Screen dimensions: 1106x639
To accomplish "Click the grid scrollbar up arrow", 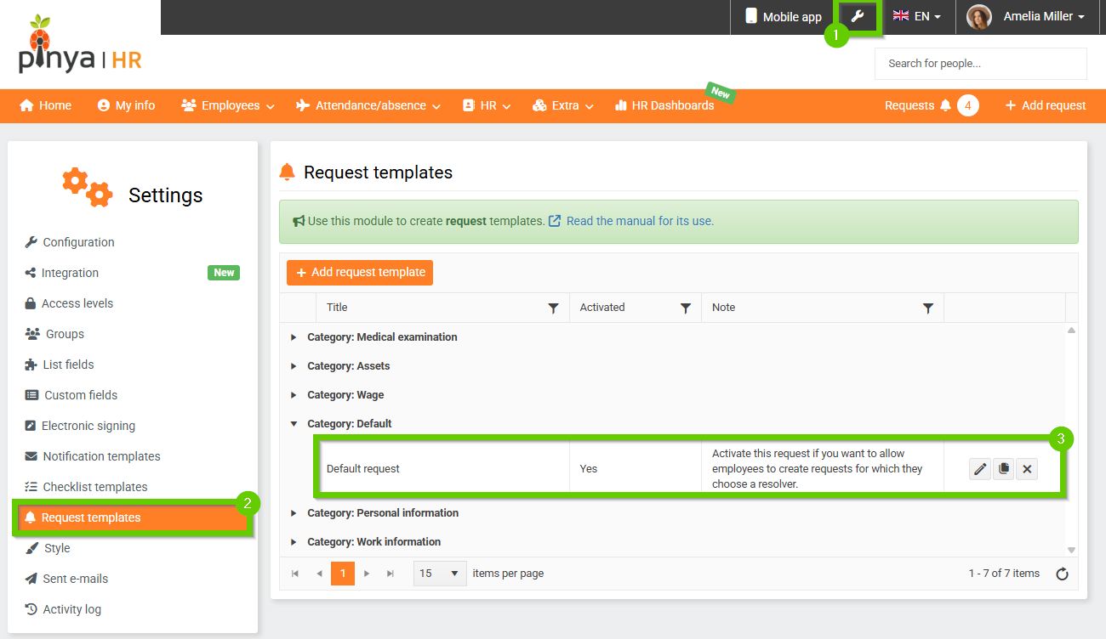I will (x=1071, y=330).
